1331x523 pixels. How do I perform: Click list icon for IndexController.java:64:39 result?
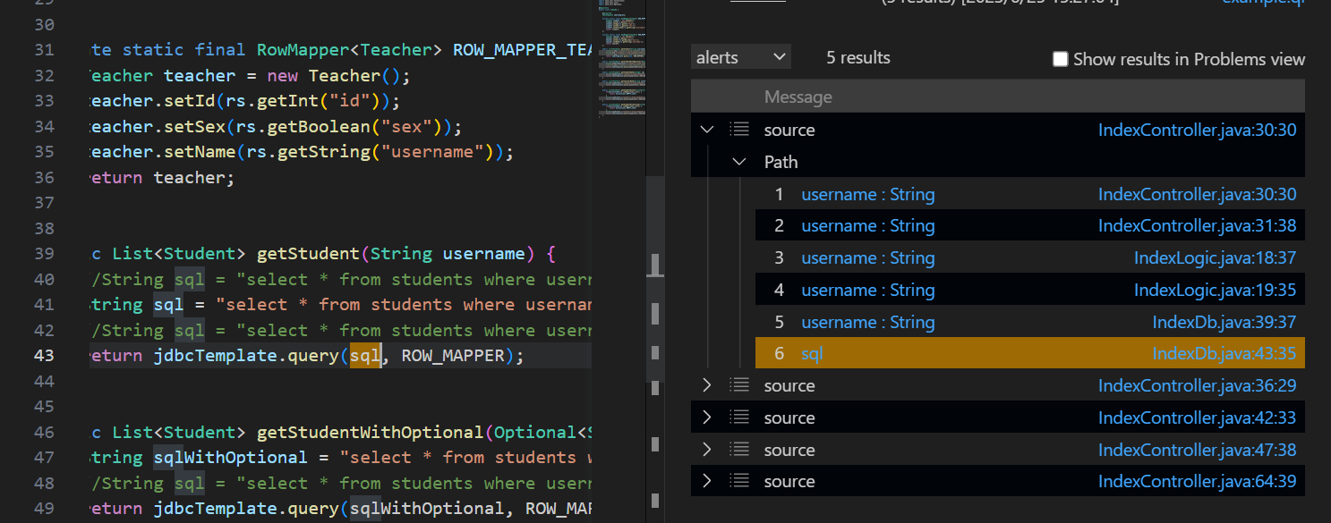(738, 481)
